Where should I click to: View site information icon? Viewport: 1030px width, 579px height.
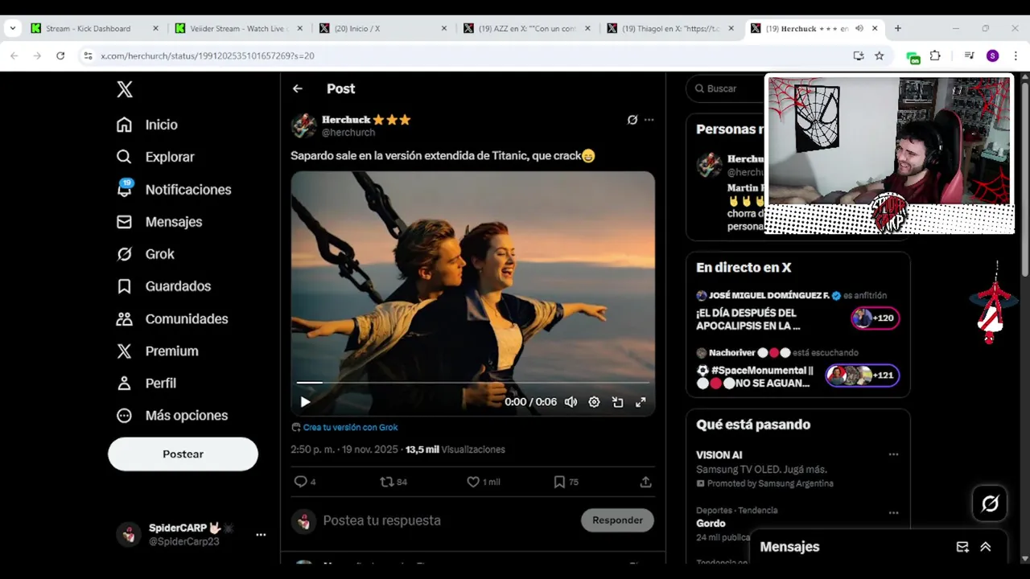[88, 55]
